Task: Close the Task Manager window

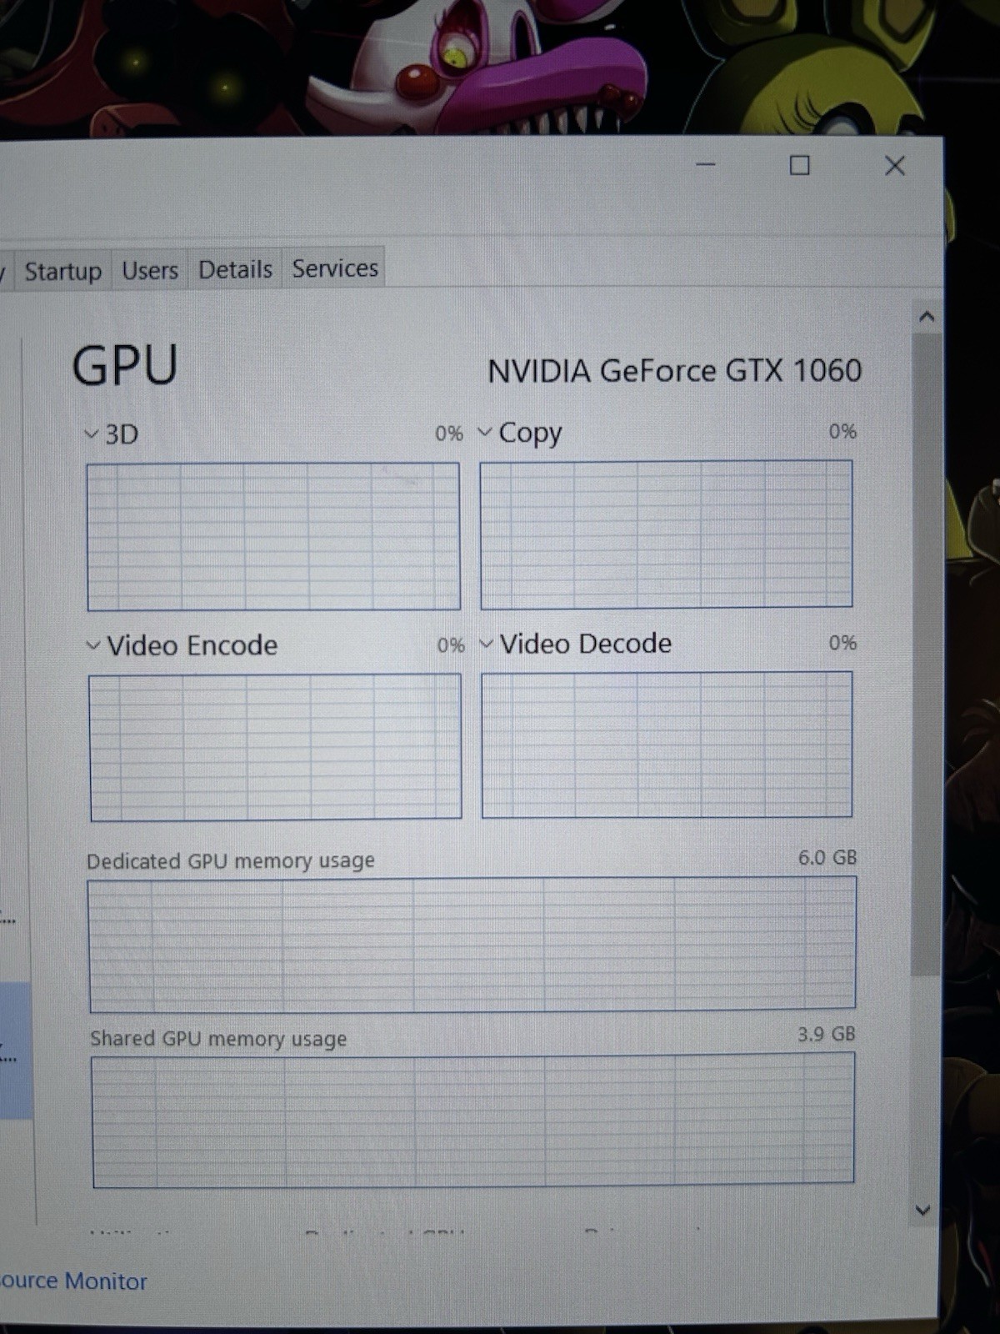Action: 895,166
